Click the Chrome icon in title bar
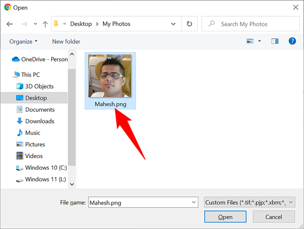304x229 pixels. [8, 7]
